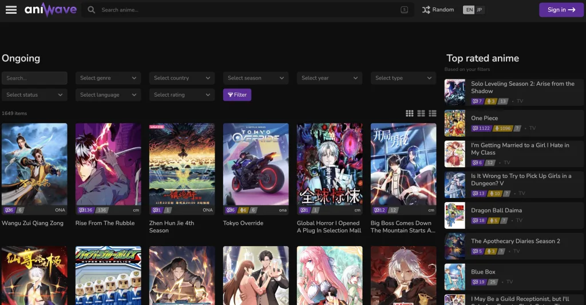Click the Sign in button
Viewport: 586px width, 305px height.
point(561,10)
